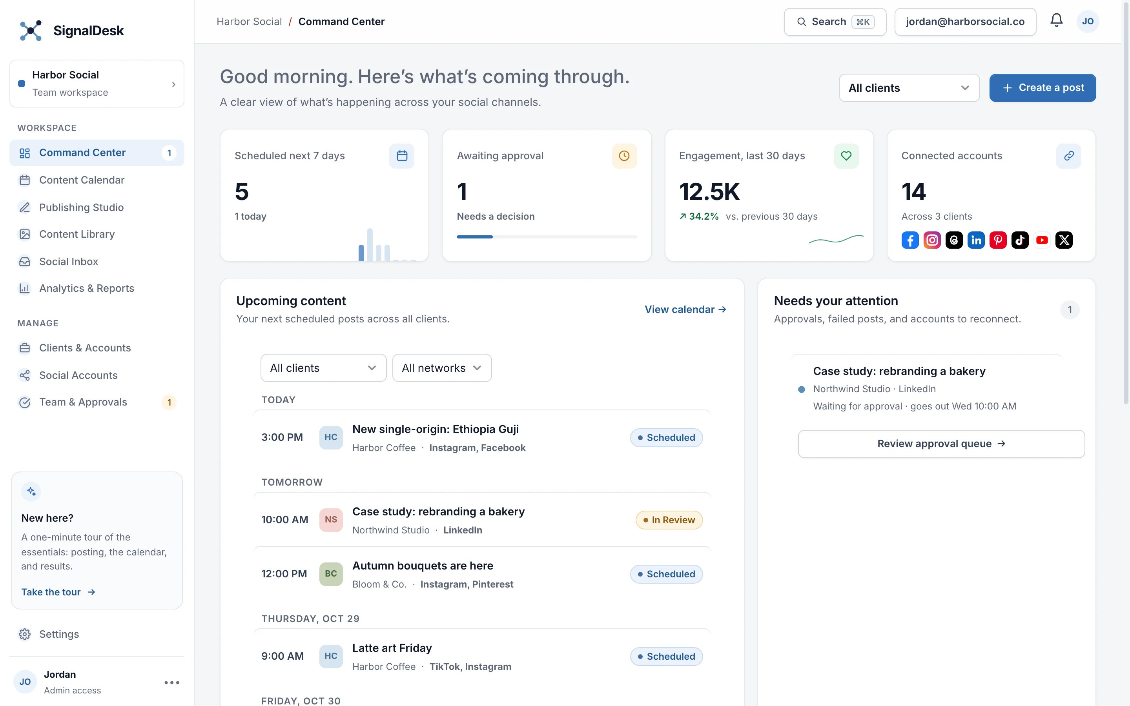Open Content Calendar

[97, 180]
